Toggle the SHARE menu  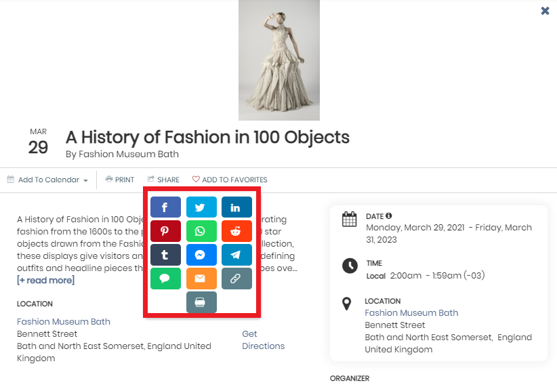(163, 180)
